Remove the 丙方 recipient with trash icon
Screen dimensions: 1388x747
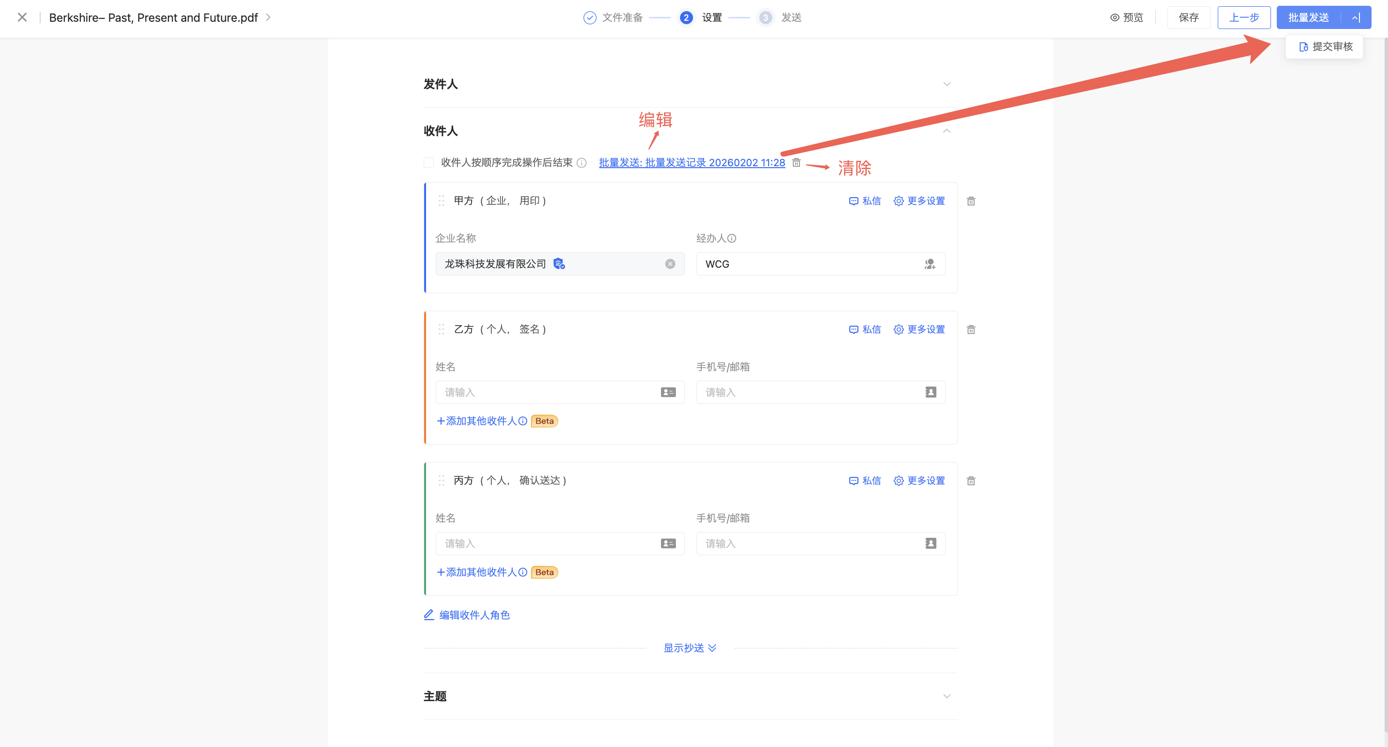971,481
